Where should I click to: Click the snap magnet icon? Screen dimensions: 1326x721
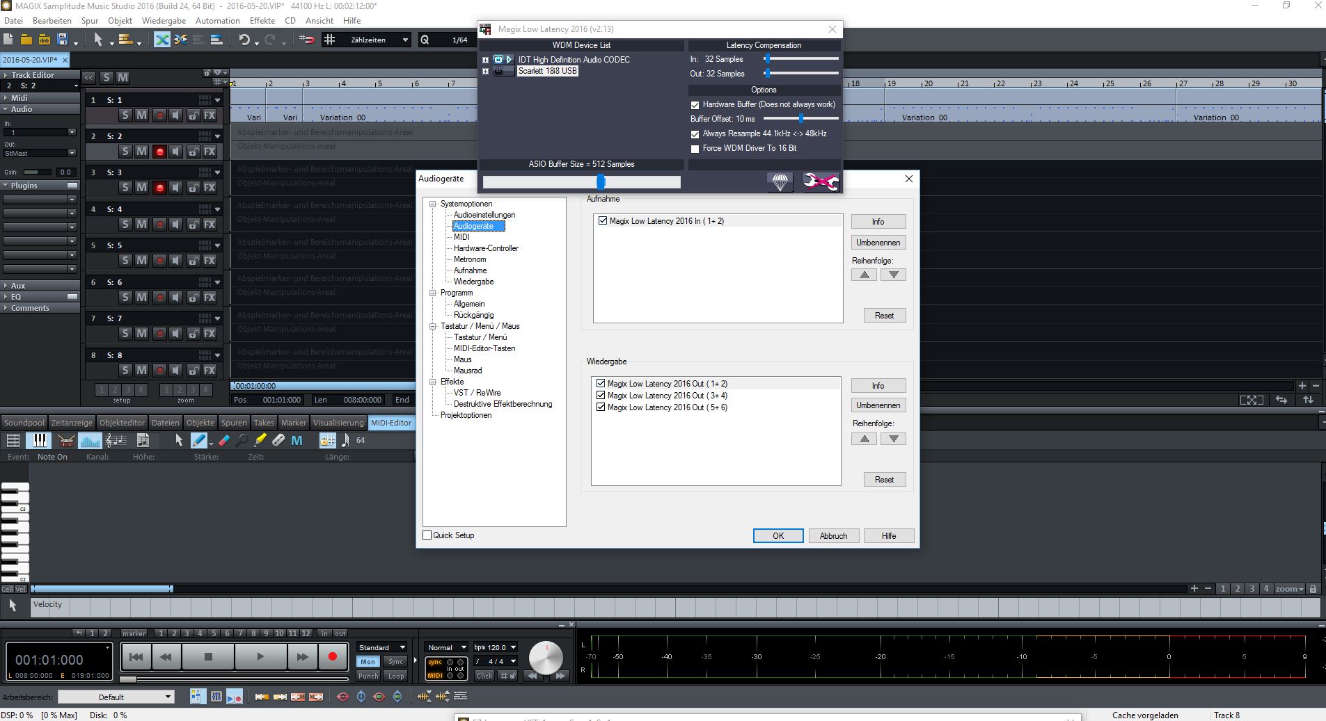click(307, 40)
